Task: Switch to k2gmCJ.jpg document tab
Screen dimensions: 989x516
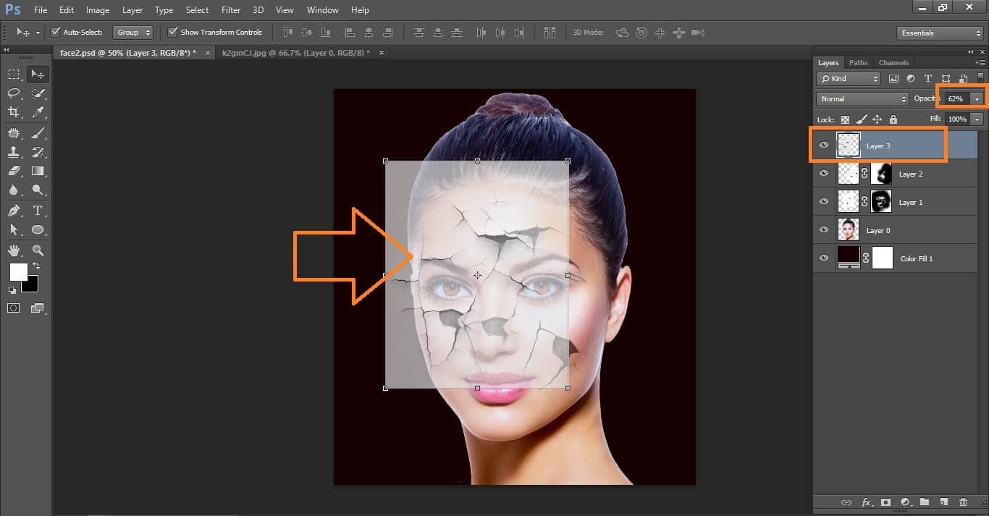Action: click(295, 53)
